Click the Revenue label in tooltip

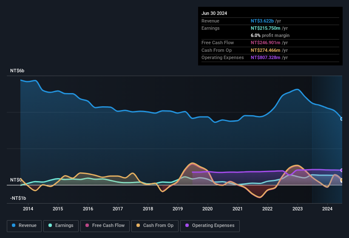(210, 21)
